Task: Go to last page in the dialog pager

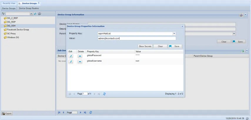Action: click(99, 94)
